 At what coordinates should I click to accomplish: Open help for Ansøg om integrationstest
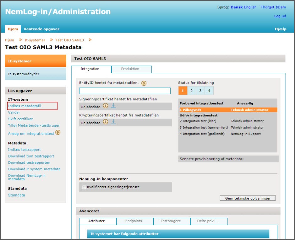tap(58, 132)
